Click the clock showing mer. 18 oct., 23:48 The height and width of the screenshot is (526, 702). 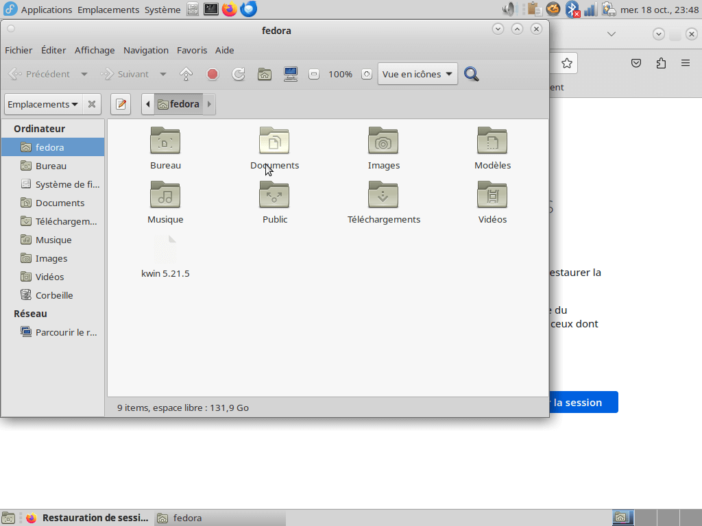[659, 10]
